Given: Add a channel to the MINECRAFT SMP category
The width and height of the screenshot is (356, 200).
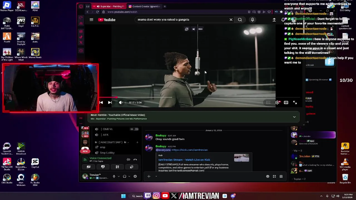Looking at the screenshot, I should [x=137, y=142].
